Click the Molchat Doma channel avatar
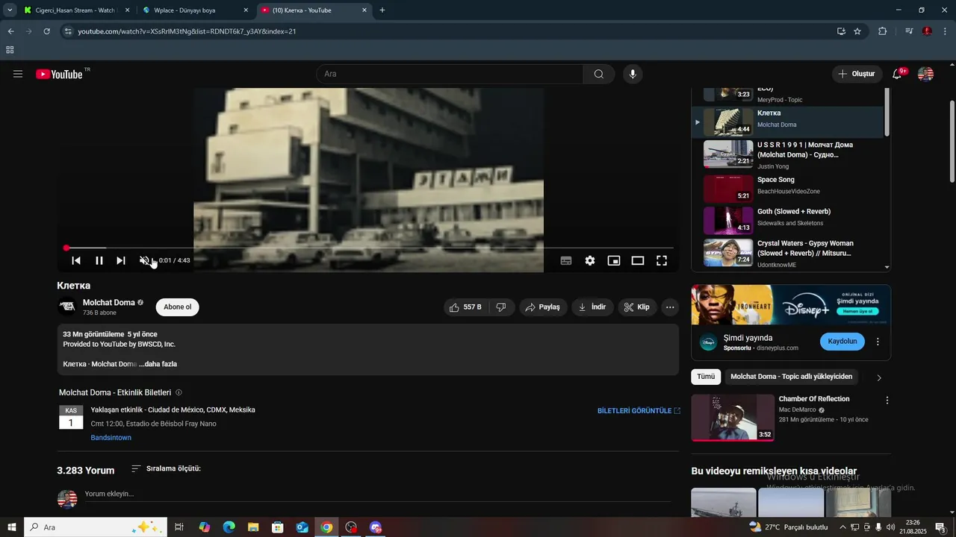 pos(67,307)
